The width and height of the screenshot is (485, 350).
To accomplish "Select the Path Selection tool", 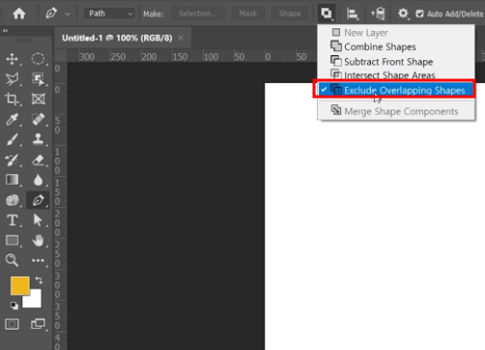I will [x=38, y=220].
